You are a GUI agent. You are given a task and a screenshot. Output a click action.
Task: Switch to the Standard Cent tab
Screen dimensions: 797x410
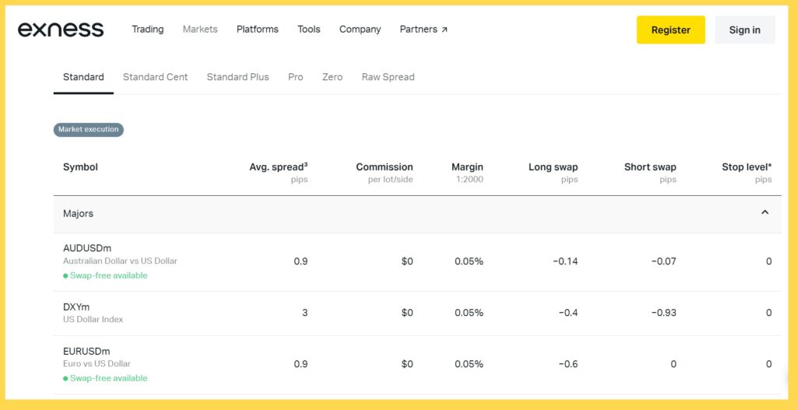[155, 77]
